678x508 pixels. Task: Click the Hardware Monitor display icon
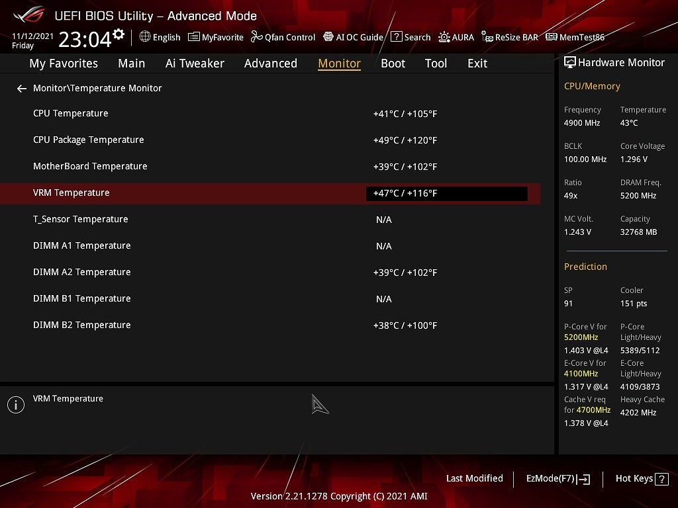click(570, 63)
